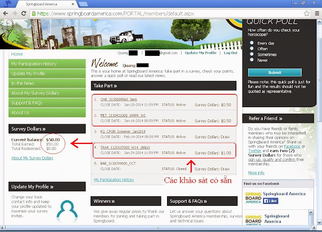Open survey MET_3130431000_WRPR_W1

[123, 115]
